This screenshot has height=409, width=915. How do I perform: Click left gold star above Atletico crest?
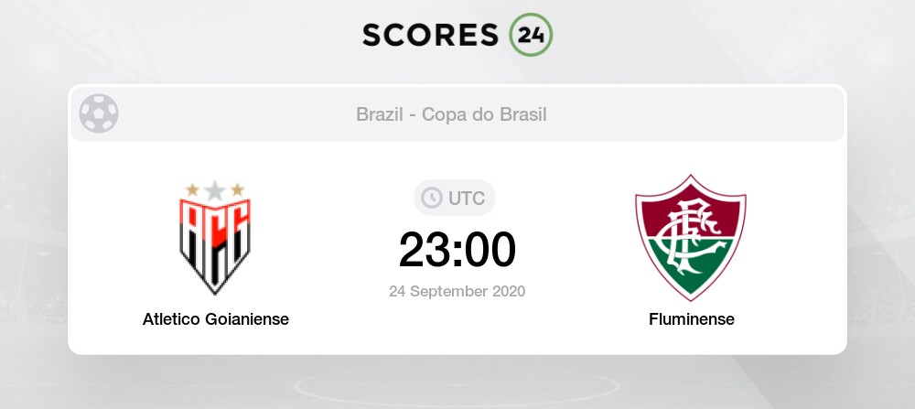coord(192,190)
